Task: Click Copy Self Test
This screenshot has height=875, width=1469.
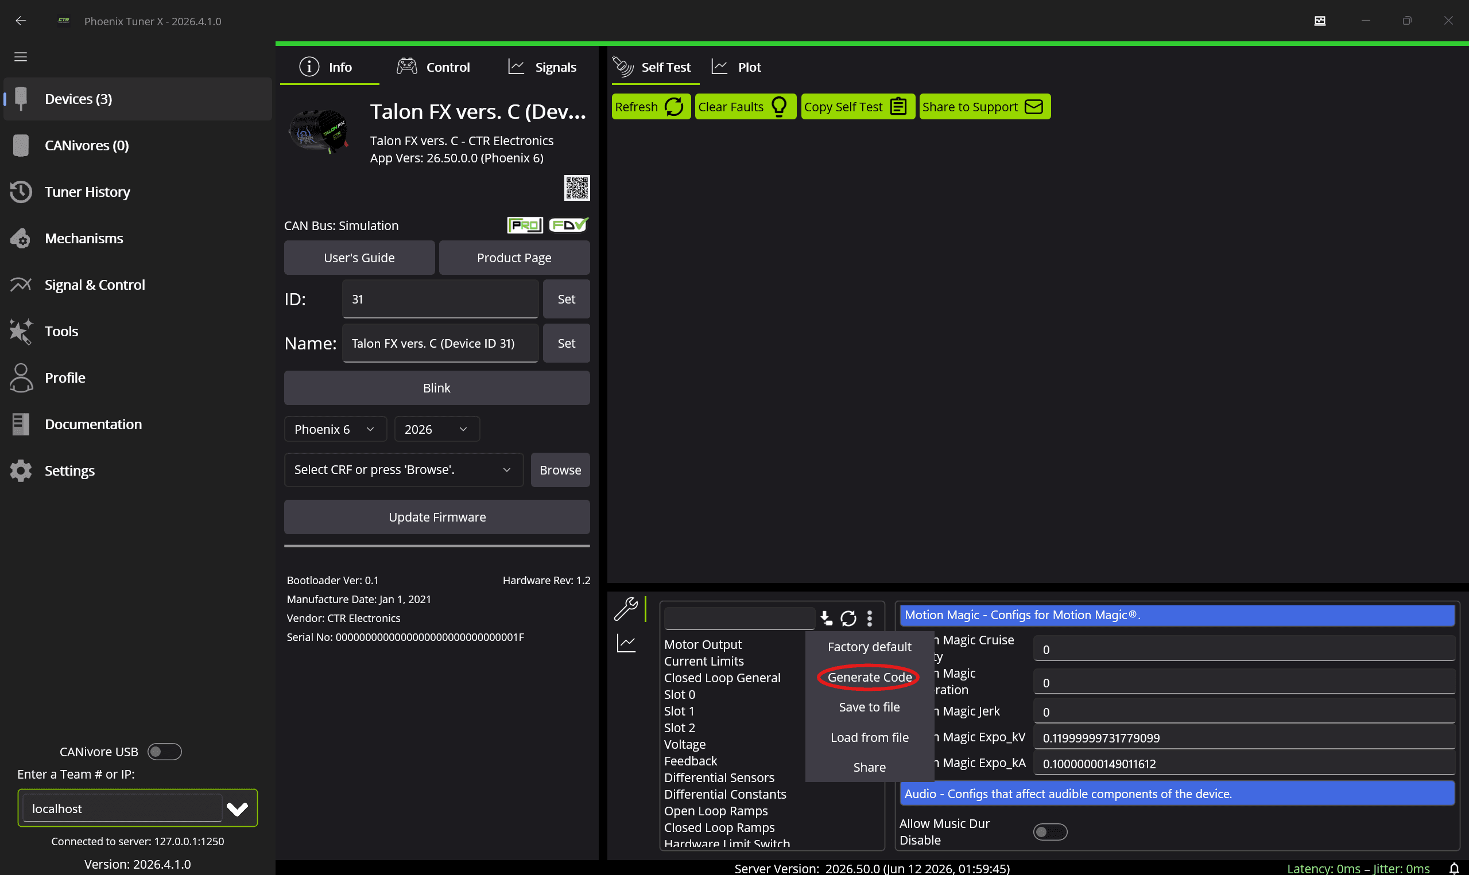Action: coord(858,107)
